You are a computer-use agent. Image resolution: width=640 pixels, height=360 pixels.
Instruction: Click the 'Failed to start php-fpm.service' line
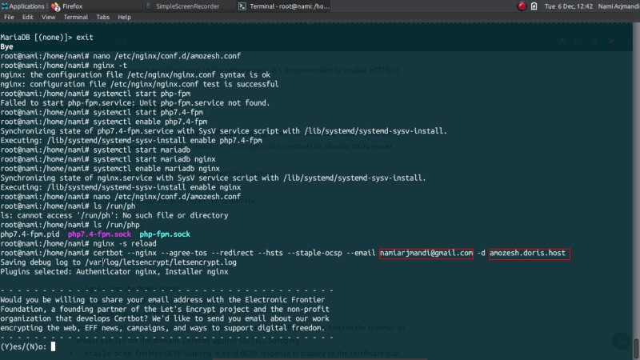135,103
